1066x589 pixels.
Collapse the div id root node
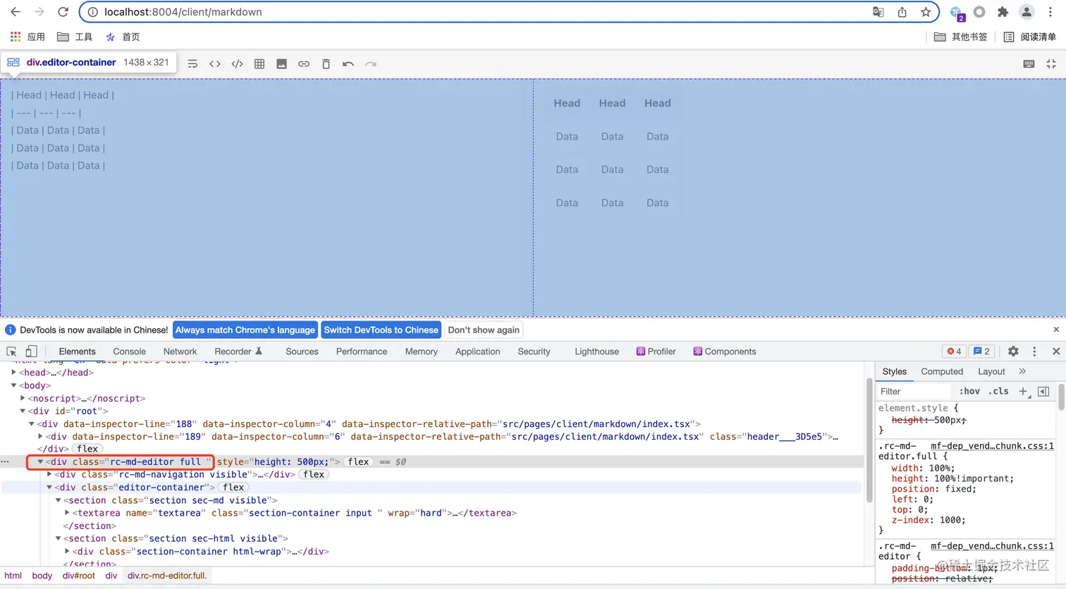click(23, 411)
